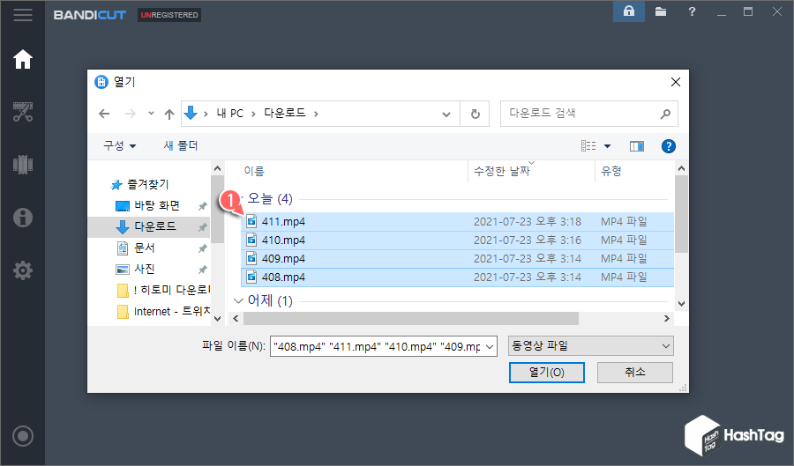Sort by 유형 column header
Screen dimensions: 794x466
tap(610, 172)
